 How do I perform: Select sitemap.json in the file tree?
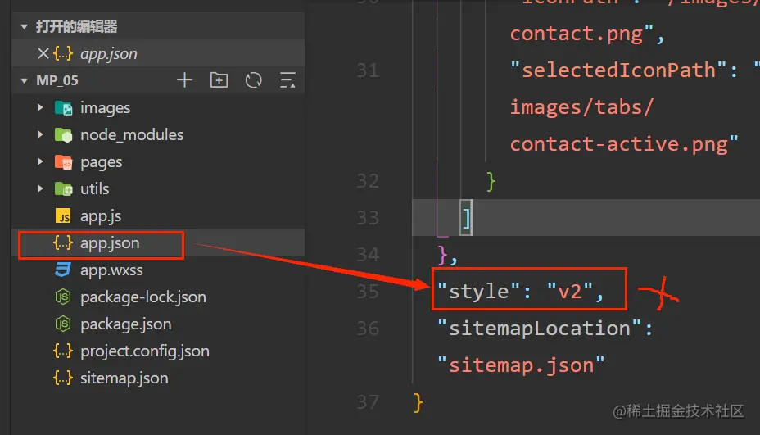[124, 378]
